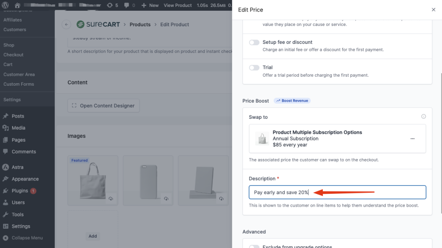Click the back arrow beside SureCart logo
Screen dimensions: 442x248
pos(66,25)
